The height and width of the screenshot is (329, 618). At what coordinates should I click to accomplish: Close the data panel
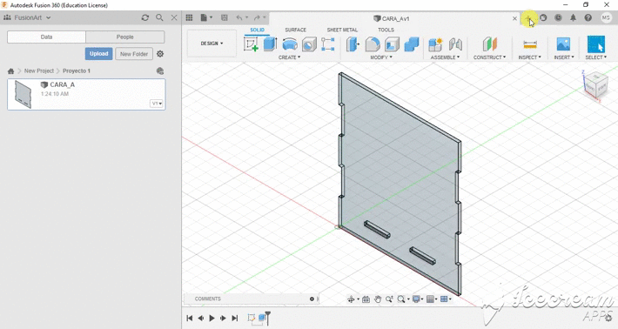coord(174,17)
